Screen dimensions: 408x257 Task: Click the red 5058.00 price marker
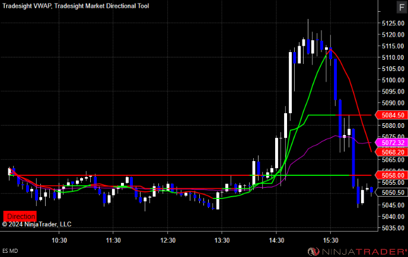[x=391, y=175]
